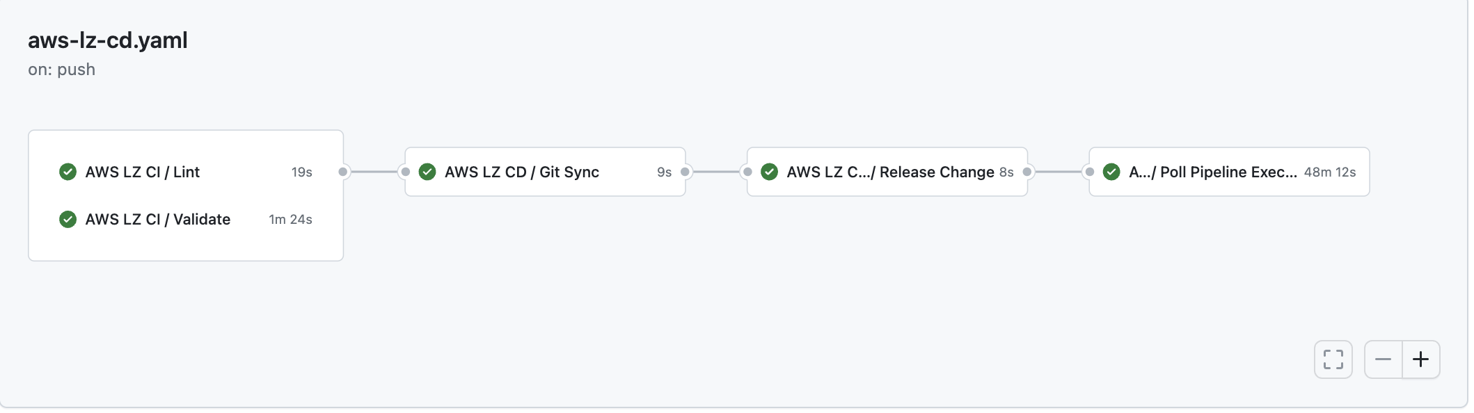Click the Release Change output connector dot

pyautogui.click(x=1027, y=172)
